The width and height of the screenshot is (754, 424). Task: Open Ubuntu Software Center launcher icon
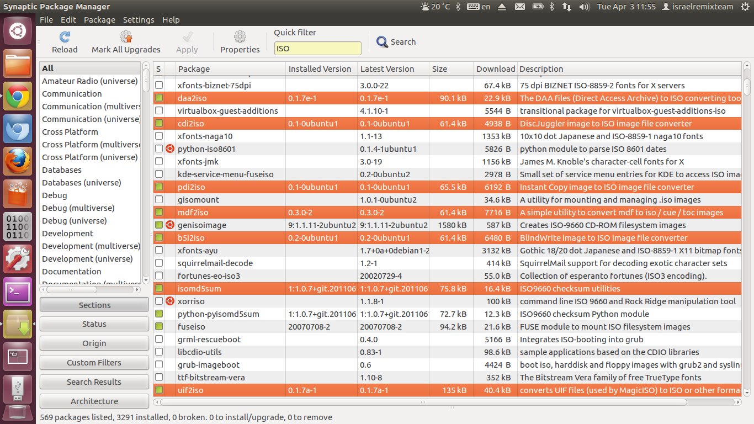point(18,194)
